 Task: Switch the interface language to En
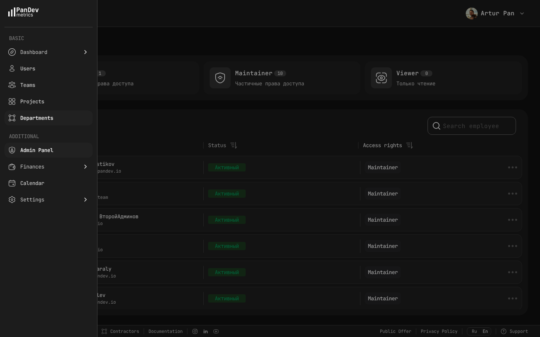pos(485,331)
